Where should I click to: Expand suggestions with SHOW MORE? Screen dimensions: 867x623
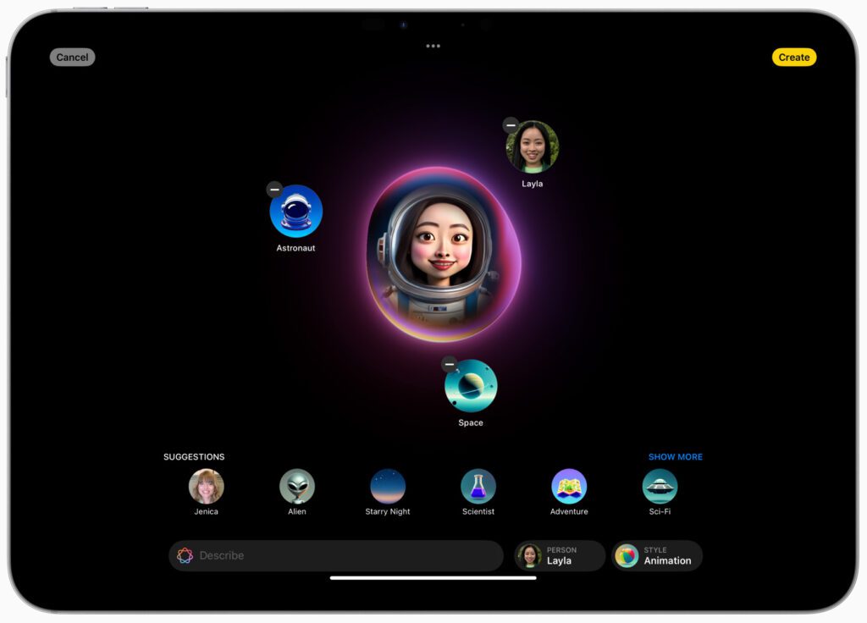tap(675, 456)
